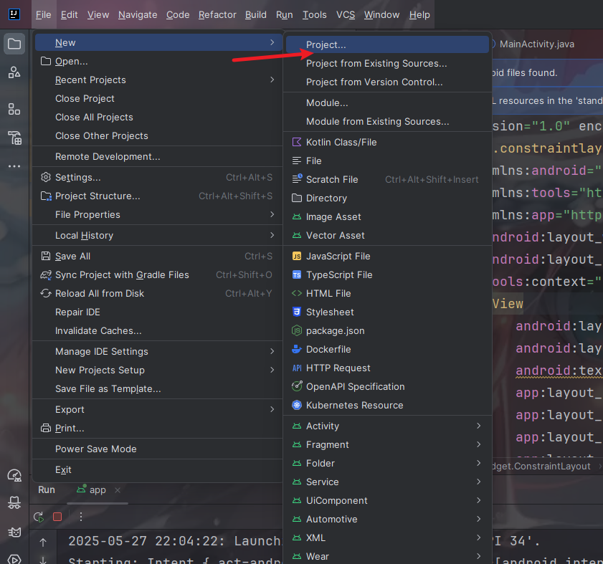This screenshot has width=603, height=564.
Task: Select Remote Development... entry
Action: click(158, 156)
